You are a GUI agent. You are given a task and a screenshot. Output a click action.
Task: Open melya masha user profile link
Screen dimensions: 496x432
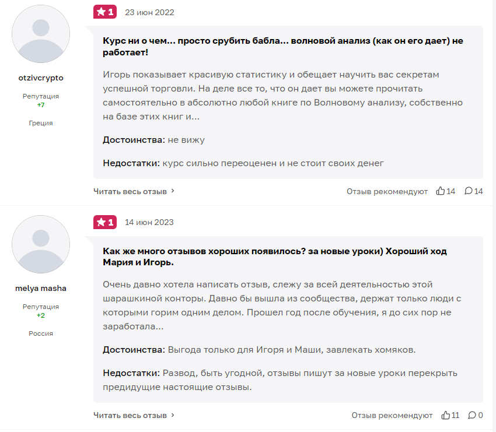pos(41,288)
